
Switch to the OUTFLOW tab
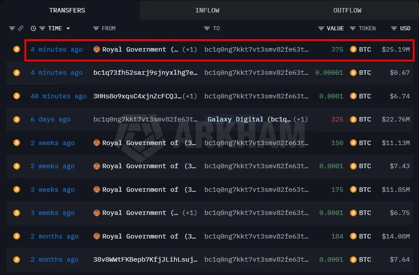[347, 10]
